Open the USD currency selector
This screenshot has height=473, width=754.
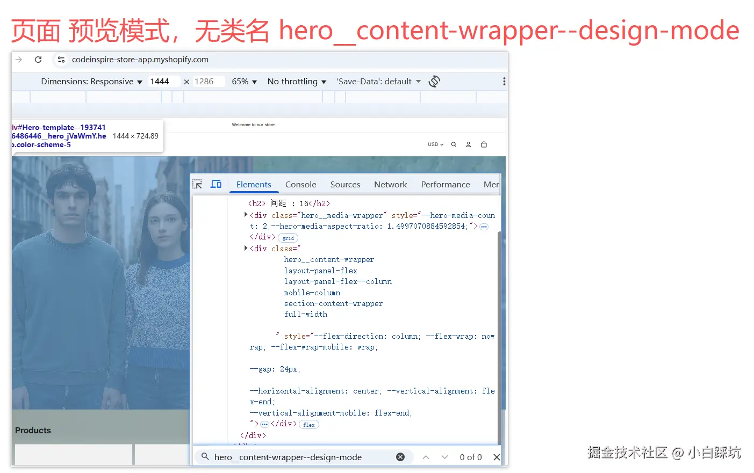[x=435, y=144]
